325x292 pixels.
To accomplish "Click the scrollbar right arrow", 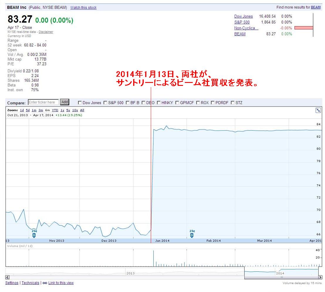I will (320, 277).
